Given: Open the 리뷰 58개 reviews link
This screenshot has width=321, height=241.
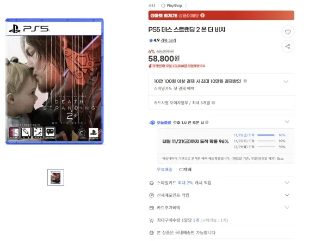Looking at the screenshot, I should (x=168, y=40).
